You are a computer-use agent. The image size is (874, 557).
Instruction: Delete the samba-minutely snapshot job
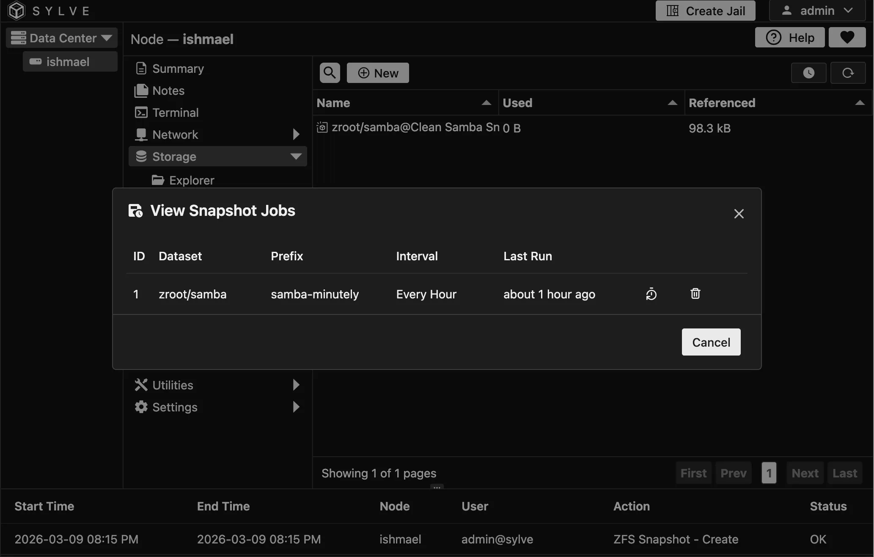tap(695, 293)
